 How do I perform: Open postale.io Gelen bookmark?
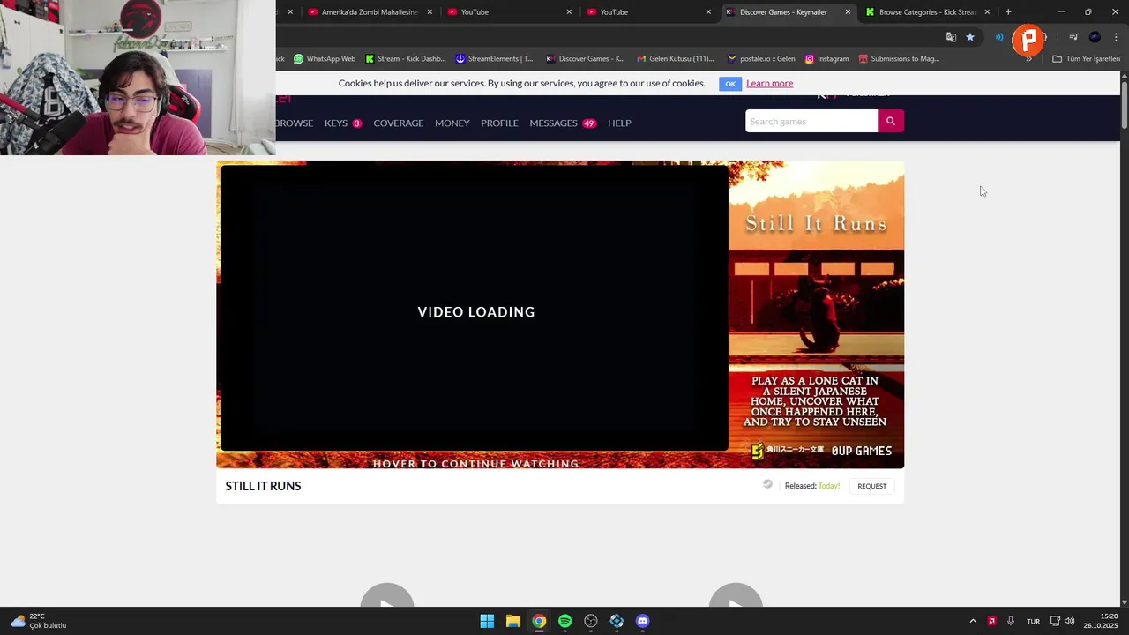click(760, 59)
